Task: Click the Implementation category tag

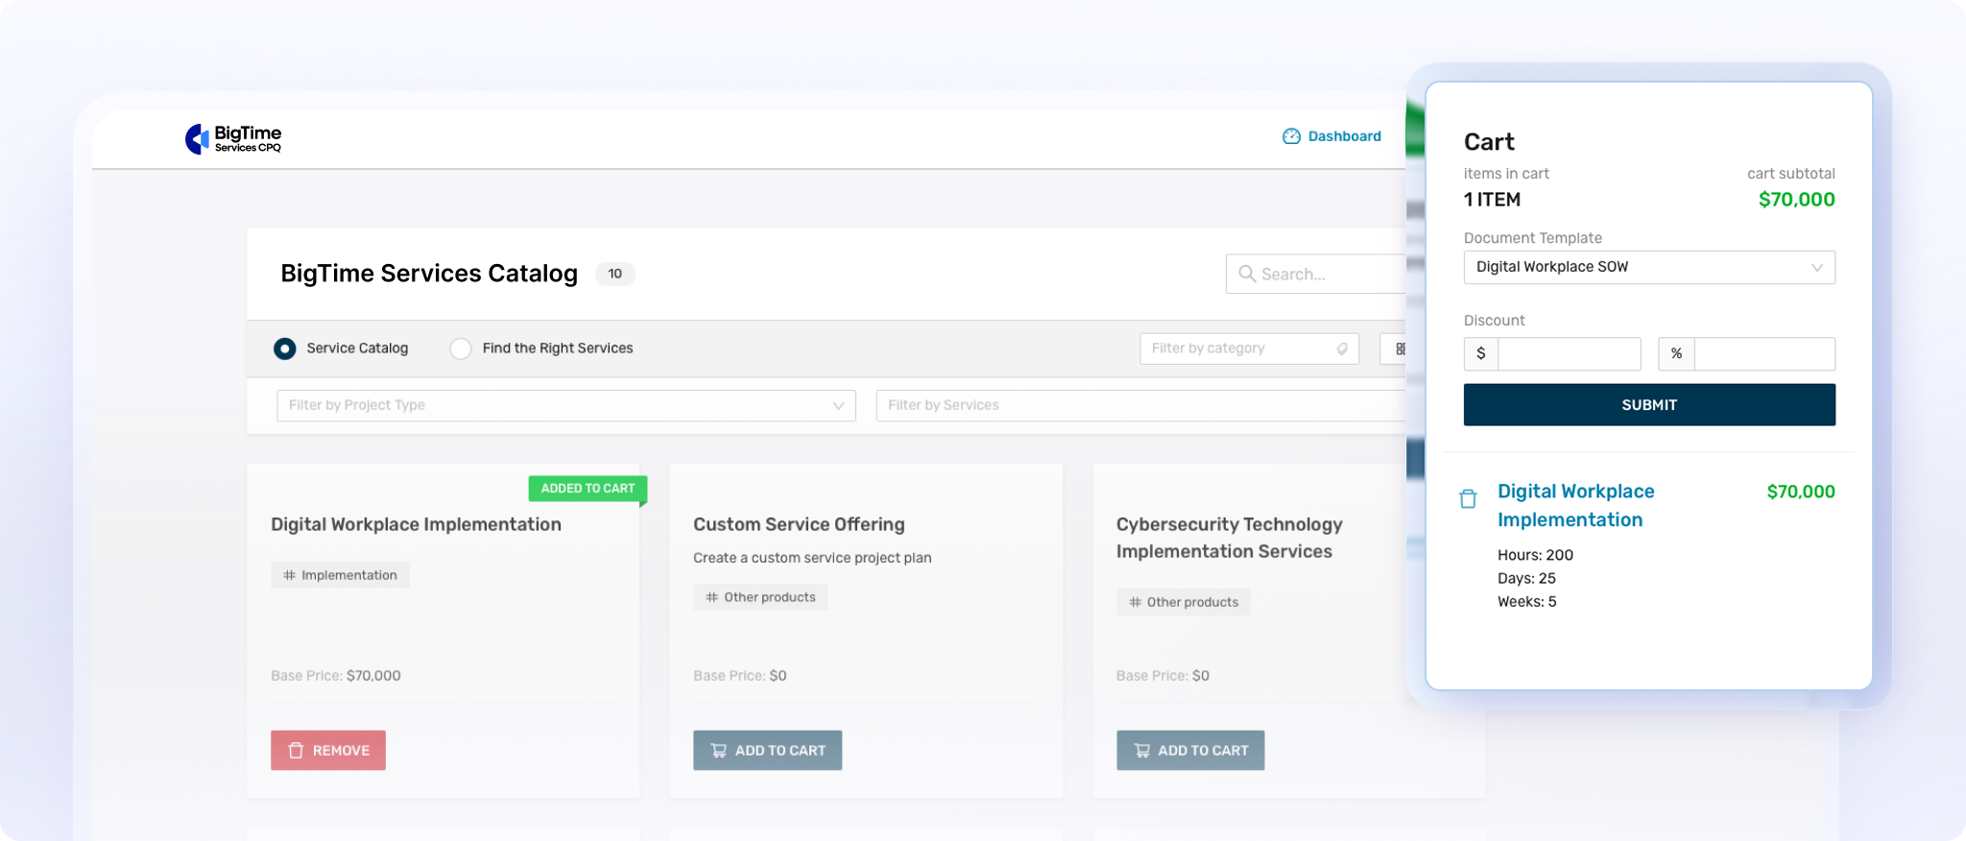Action: tap(340, 575)
